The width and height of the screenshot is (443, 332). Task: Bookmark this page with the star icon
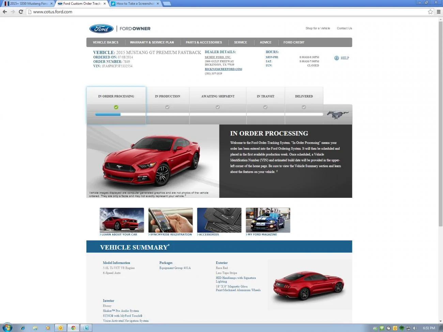[430, 12]
